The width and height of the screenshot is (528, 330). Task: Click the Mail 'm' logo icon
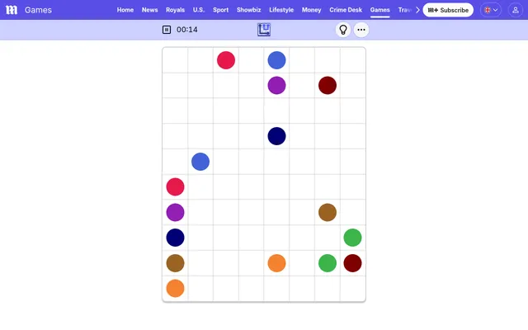coord(12,10)
